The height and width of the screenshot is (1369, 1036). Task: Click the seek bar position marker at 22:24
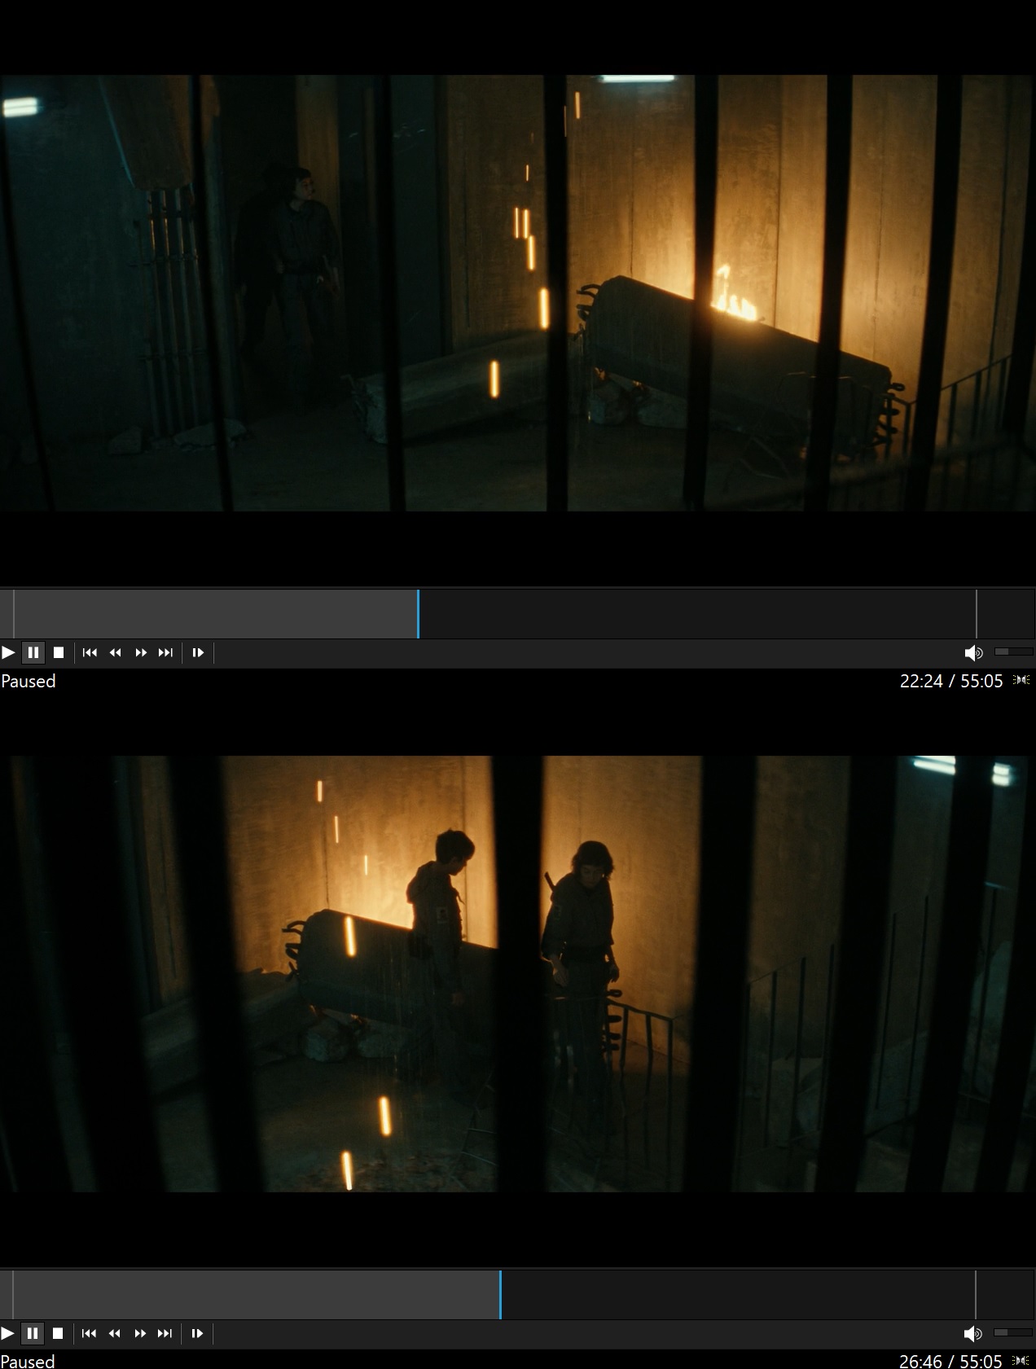pyautogui.click(x=418, y=614)
